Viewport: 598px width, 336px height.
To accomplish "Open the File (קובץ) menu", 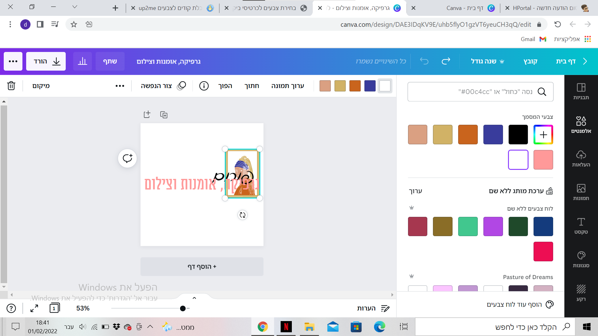I will [530, 61].
